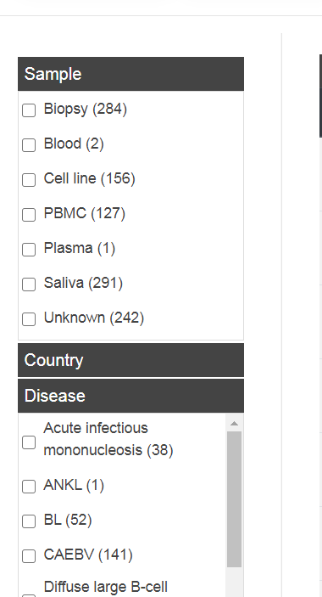Collapse the Disease filter header
This screenshot has width=322, height=597.
[x=130, y=396]
